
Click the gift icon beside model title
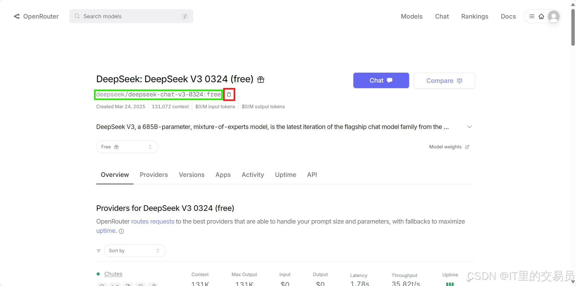pos(261,79)
